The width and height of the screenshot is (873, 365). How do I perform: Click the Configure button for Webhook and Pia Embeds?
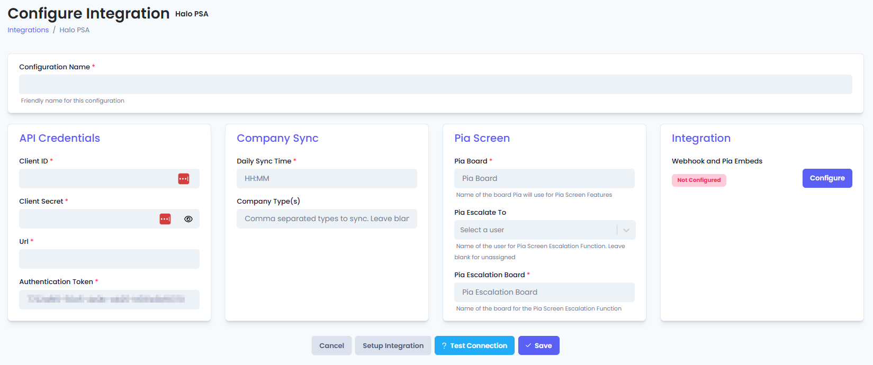click(827, 178)
